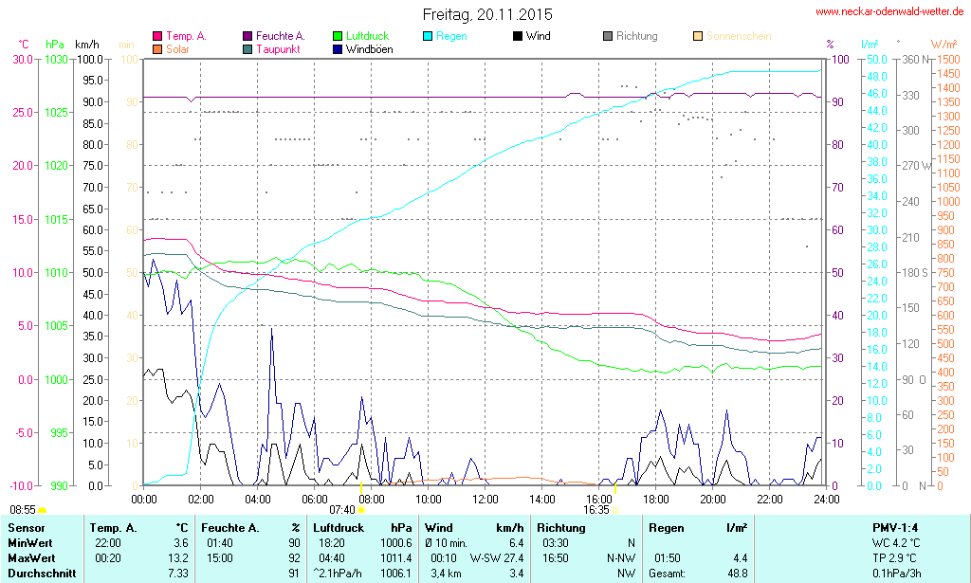Click the Durchschnitt row label
This screenshot has width=971, height=583.
click(x=39, y=574)
